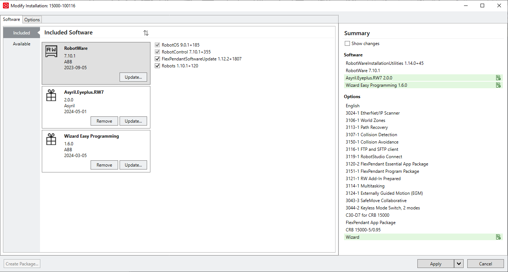Click the Summary heading

pyautogui.click(x=357, y=33)
